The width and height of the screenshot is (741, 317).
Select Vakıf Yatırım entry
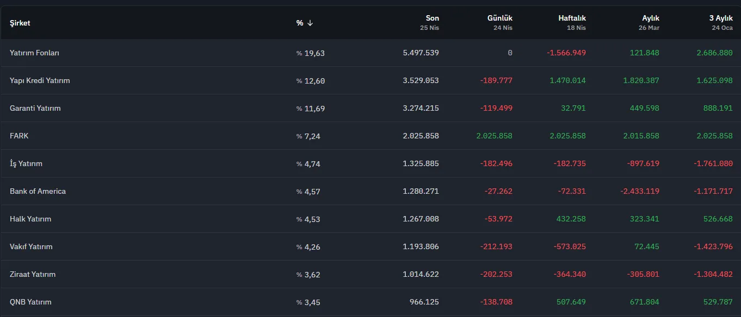coord(31,246)
